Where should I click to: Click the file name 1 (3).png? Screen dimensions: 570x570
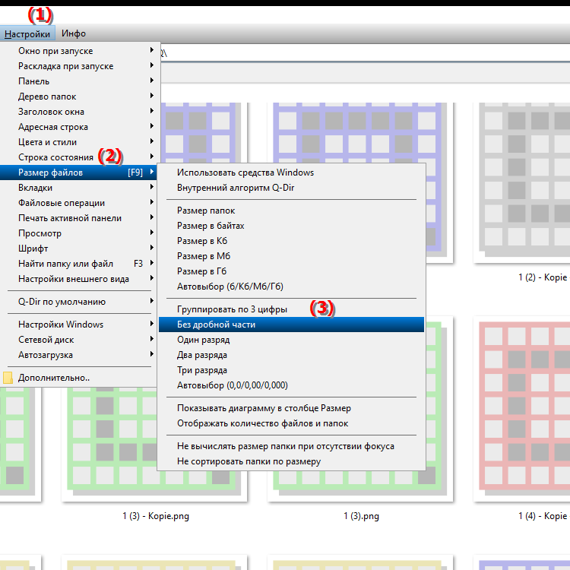point(361,516)
